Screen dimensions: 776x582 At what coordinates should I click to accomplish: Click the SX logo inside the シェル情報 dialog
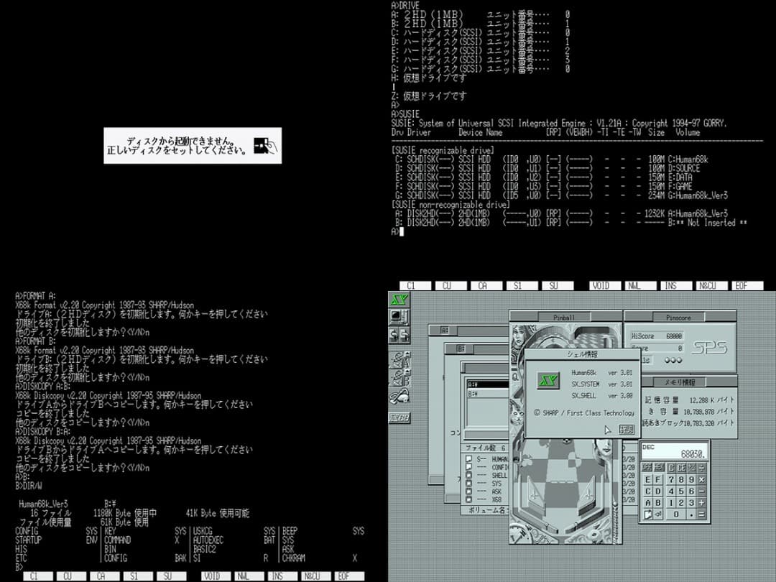tap(548, 381)
